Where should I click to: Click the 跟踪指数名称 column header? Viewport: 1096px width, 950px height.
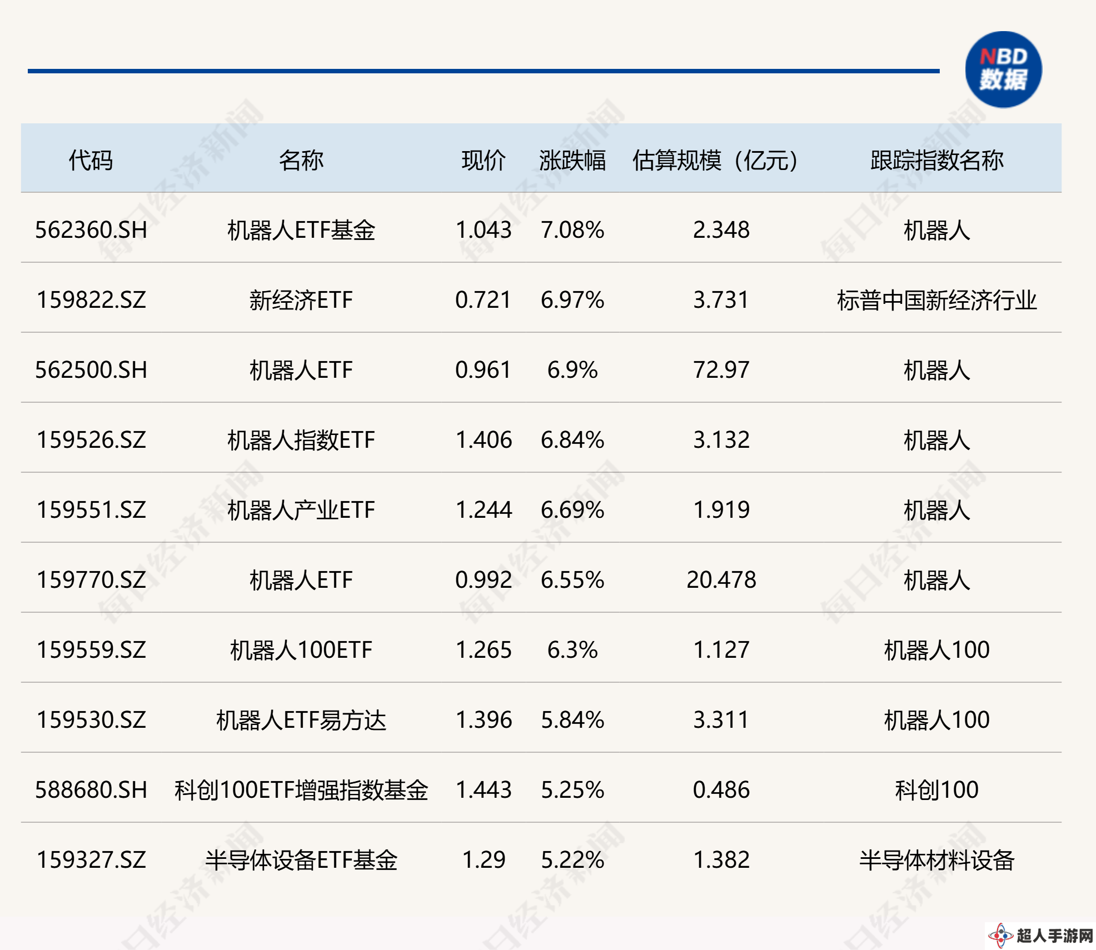937,161
